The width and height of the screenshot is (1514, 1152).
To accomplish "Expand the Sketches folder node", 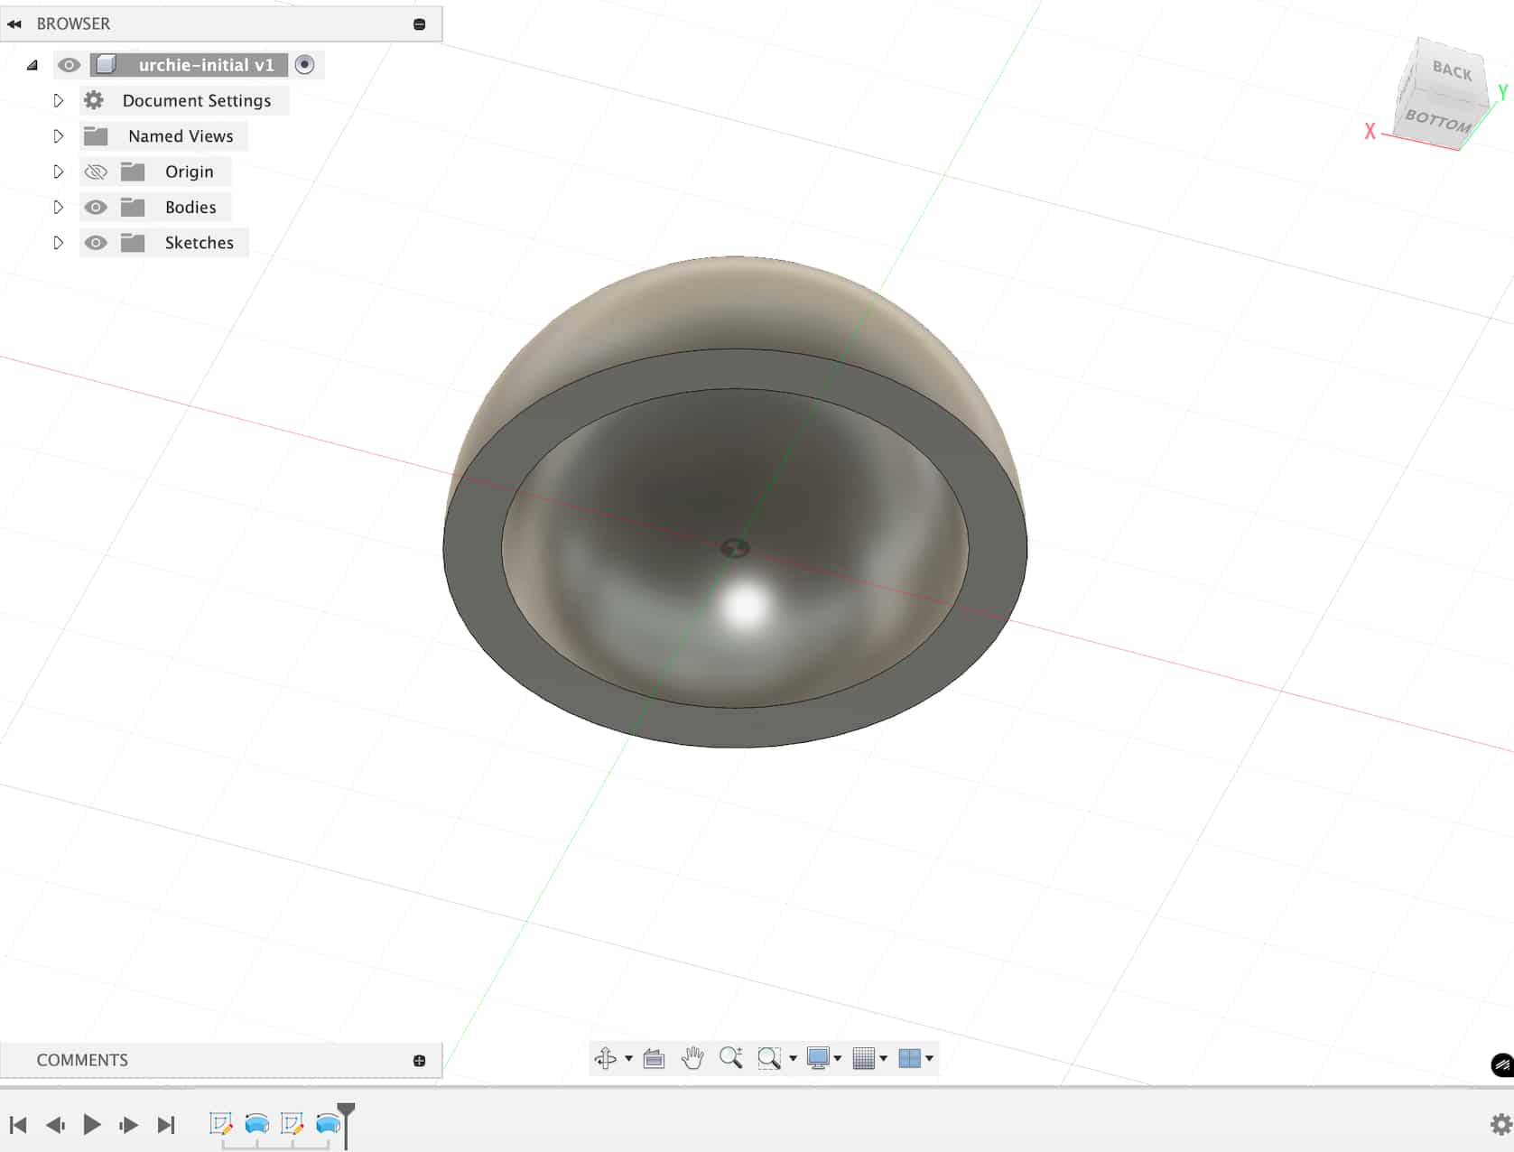I will click(x=59, y=243).
